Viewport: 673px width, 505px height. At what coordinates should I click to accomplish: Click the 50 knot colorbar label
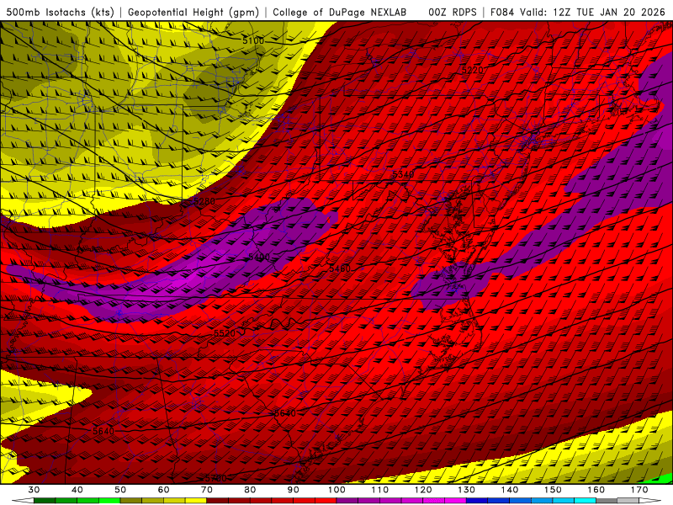coord(120,490)
